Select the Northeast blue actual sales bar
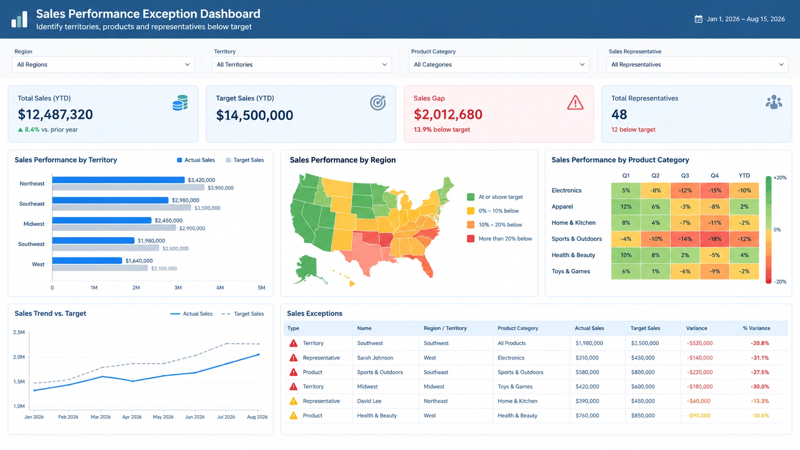This screenshot has height=450, width=800. tap(118, 180)
